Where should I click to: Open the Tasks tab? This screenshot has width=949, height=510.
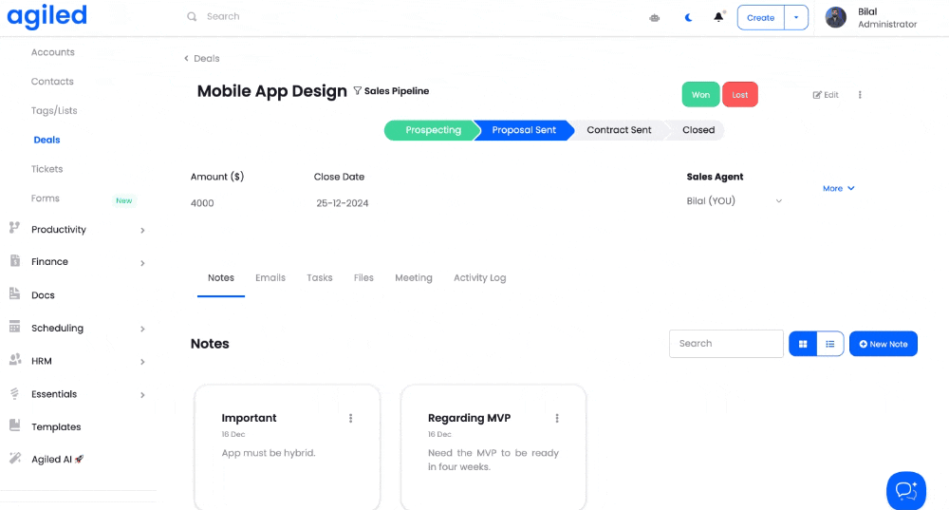[x=320, y=278]
